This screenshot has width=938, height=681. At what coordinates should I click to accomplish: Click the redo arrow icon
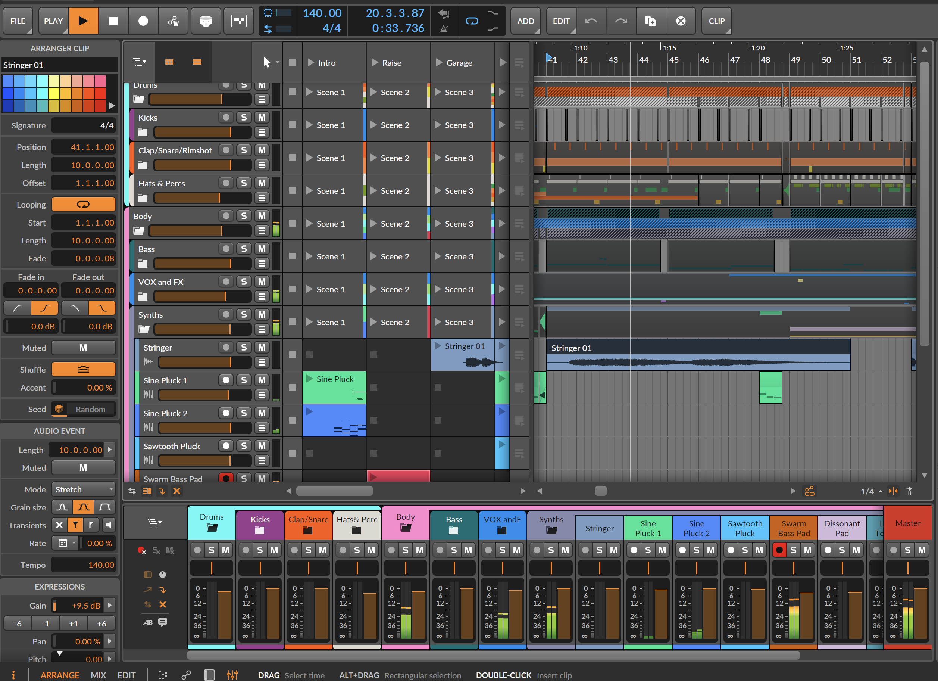pyautogui.click(x=621, y=21)
